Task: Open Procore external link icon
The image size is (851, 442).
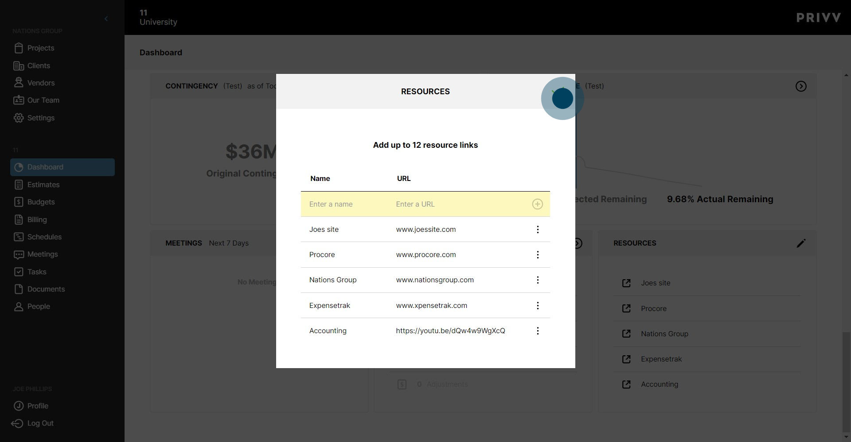Action: (x=626, y=308)
